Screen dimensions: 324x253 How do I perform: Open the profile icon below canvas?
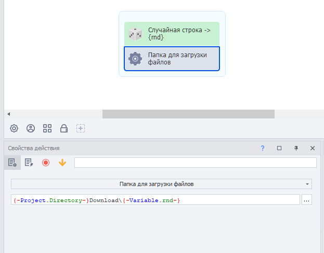tap(31, 128)
